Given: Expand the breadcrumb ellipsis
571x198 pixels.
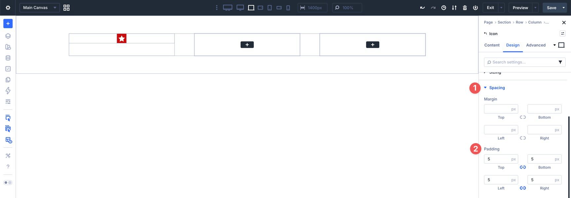Looking at the screenshot, I should [x=547, y=22].
